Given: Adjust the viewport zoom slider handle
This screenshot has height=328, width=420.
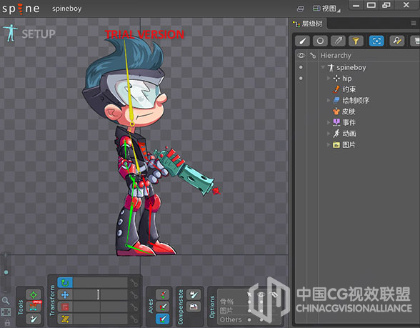Looking at the screenshot, I should [x=6, y=272].
